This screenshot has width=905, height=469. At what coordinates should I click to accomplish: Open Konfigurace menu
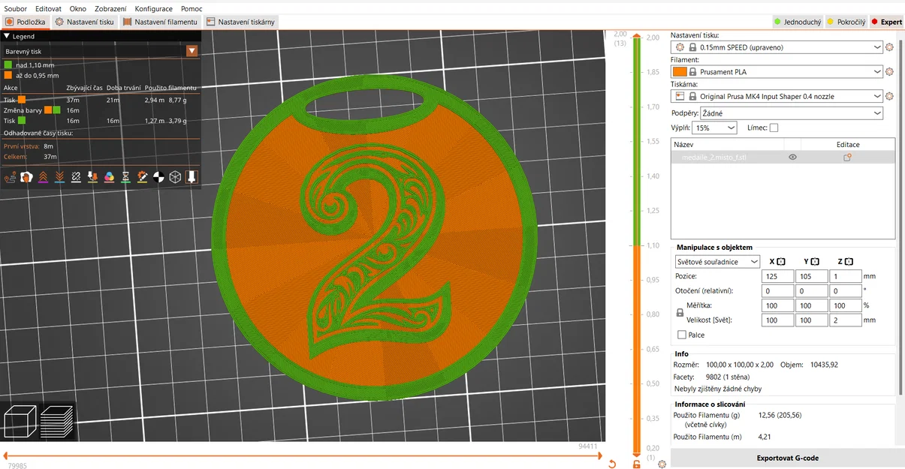[x=153, y=8]
